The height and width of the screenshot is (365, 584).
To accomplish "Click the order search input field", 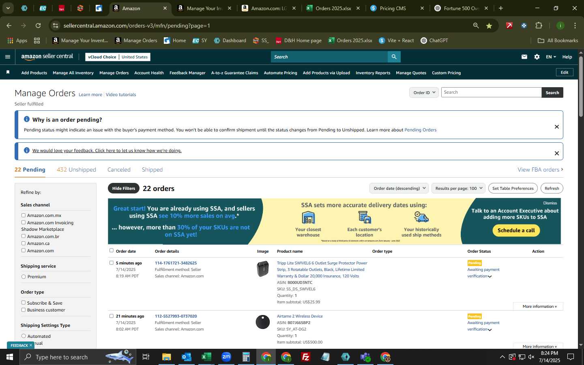I will click(491, 92).
